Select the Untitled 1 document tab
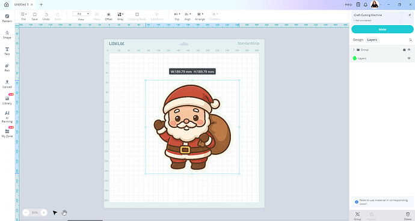Image resolution: width=415 pixels, height=221 pixels. 21,4
